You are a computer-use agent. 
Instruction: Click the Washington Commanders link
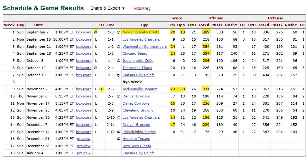(145, 47)
